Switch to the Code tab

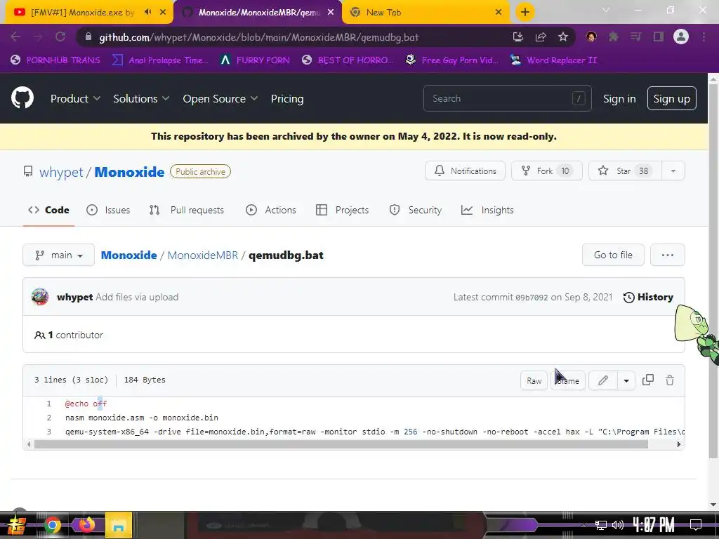[48, 210]
